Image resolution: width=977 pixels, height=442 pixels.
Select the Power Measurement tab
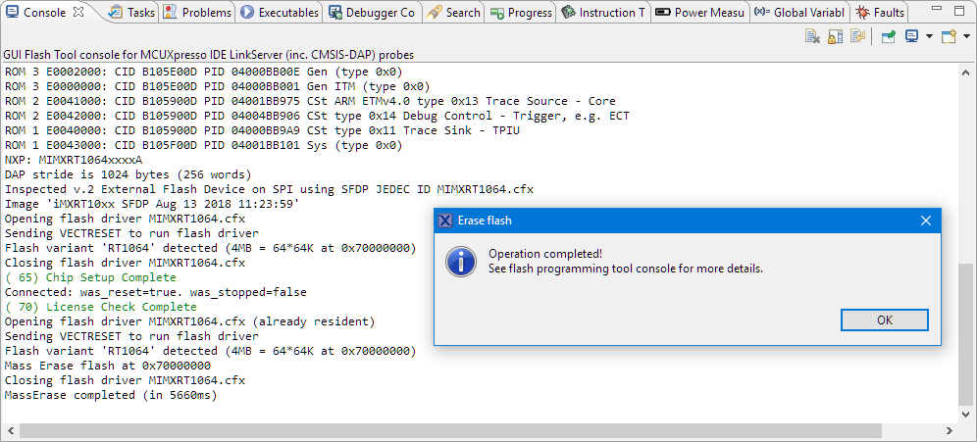click(x=699, y=13)
